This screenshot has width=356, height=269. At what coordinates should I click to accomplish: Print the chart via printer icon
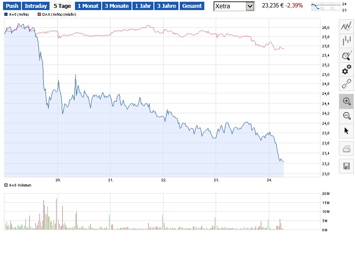(x=346, y=149)
